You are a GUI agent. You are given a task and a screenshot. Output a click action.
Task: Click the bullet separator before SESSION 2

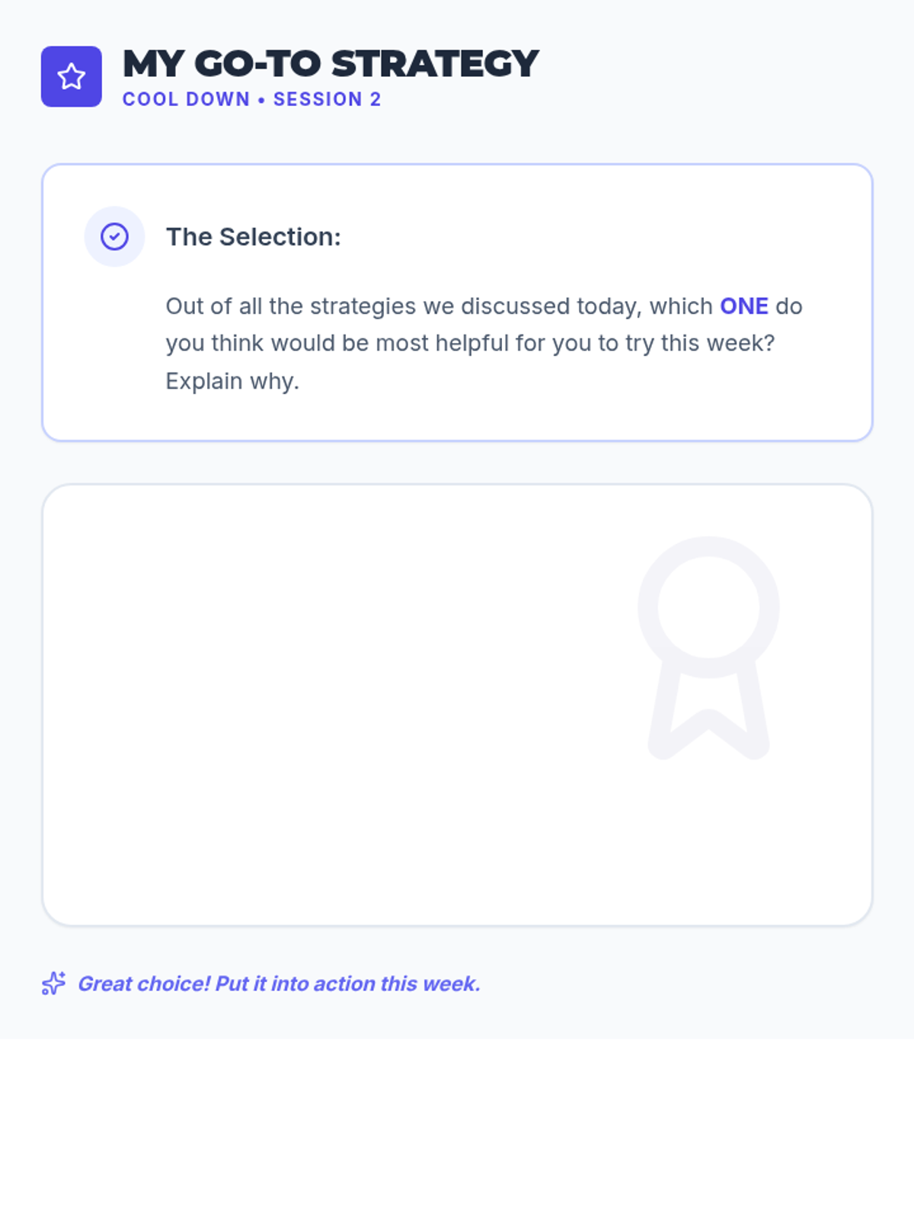pos(261,100)
